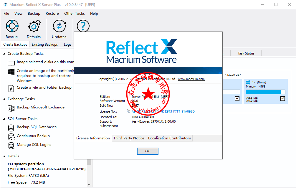Click the 4 - (None) partition label

click(259, 83)
